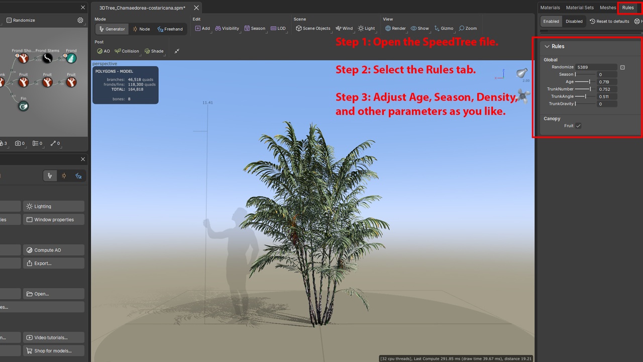This screenshot has width=643, height=362.
Task: Switch to the Meshes tab
Action: (608, 8)
